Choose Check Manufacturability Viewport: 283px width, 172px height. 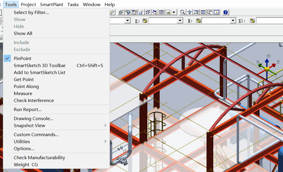coord(57,157)
